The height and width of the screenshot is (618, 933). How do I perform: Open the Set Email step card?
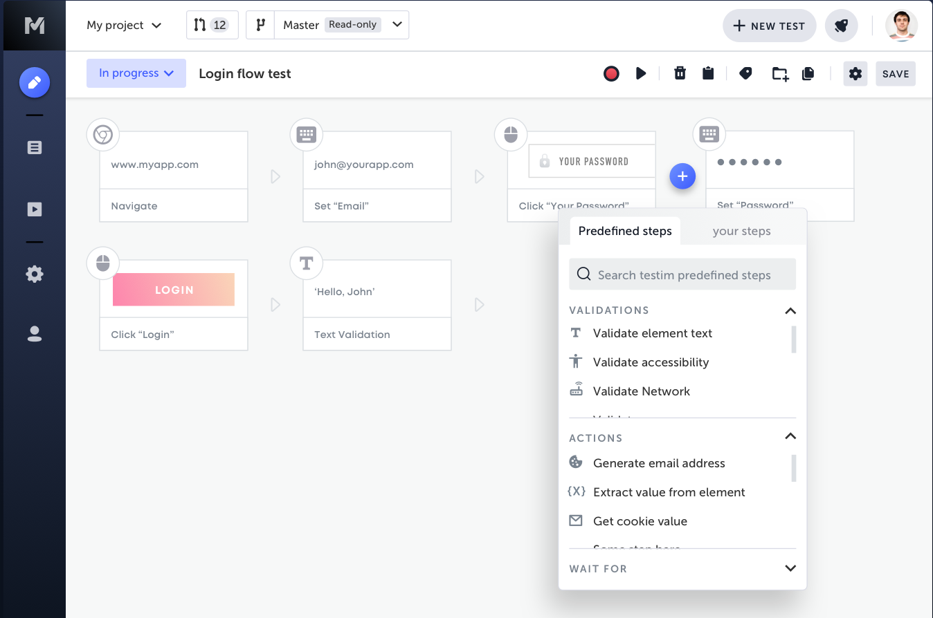[x=377, y=177]
